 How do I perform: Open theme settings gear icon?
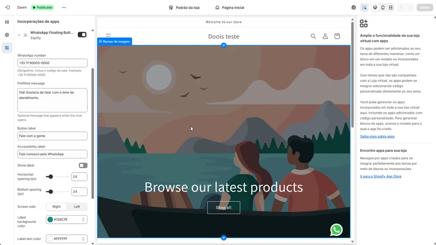[7, 35]
